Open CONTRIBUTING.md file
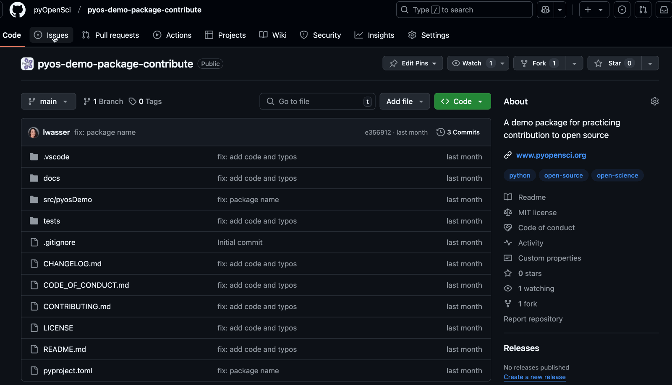The width and height of the screenshot is (672, 385). [77, 307]
